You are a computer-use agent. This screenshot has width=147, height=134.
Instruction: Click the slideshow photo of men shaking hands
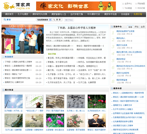(x=23, y=39)
